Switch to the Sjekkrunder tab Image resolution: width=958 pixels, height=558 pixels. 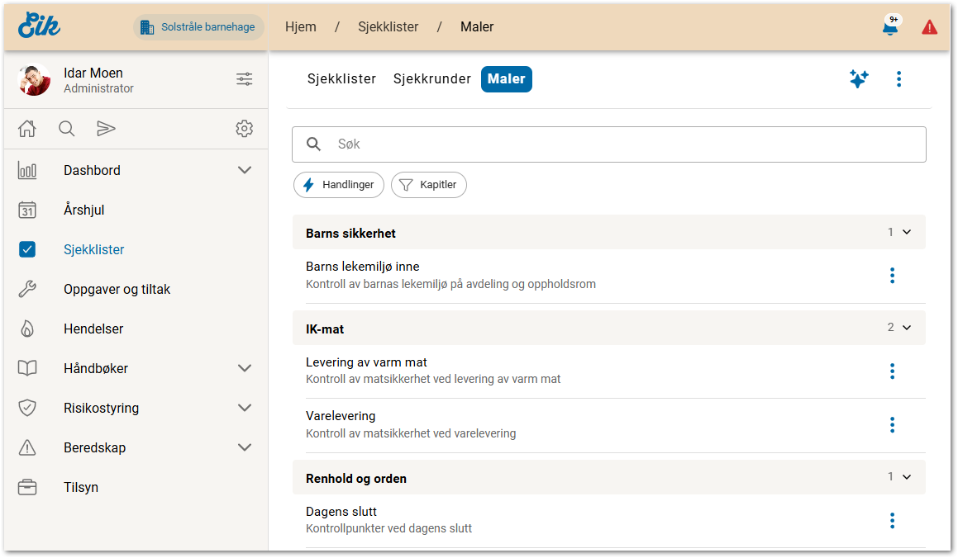point(431,79)
